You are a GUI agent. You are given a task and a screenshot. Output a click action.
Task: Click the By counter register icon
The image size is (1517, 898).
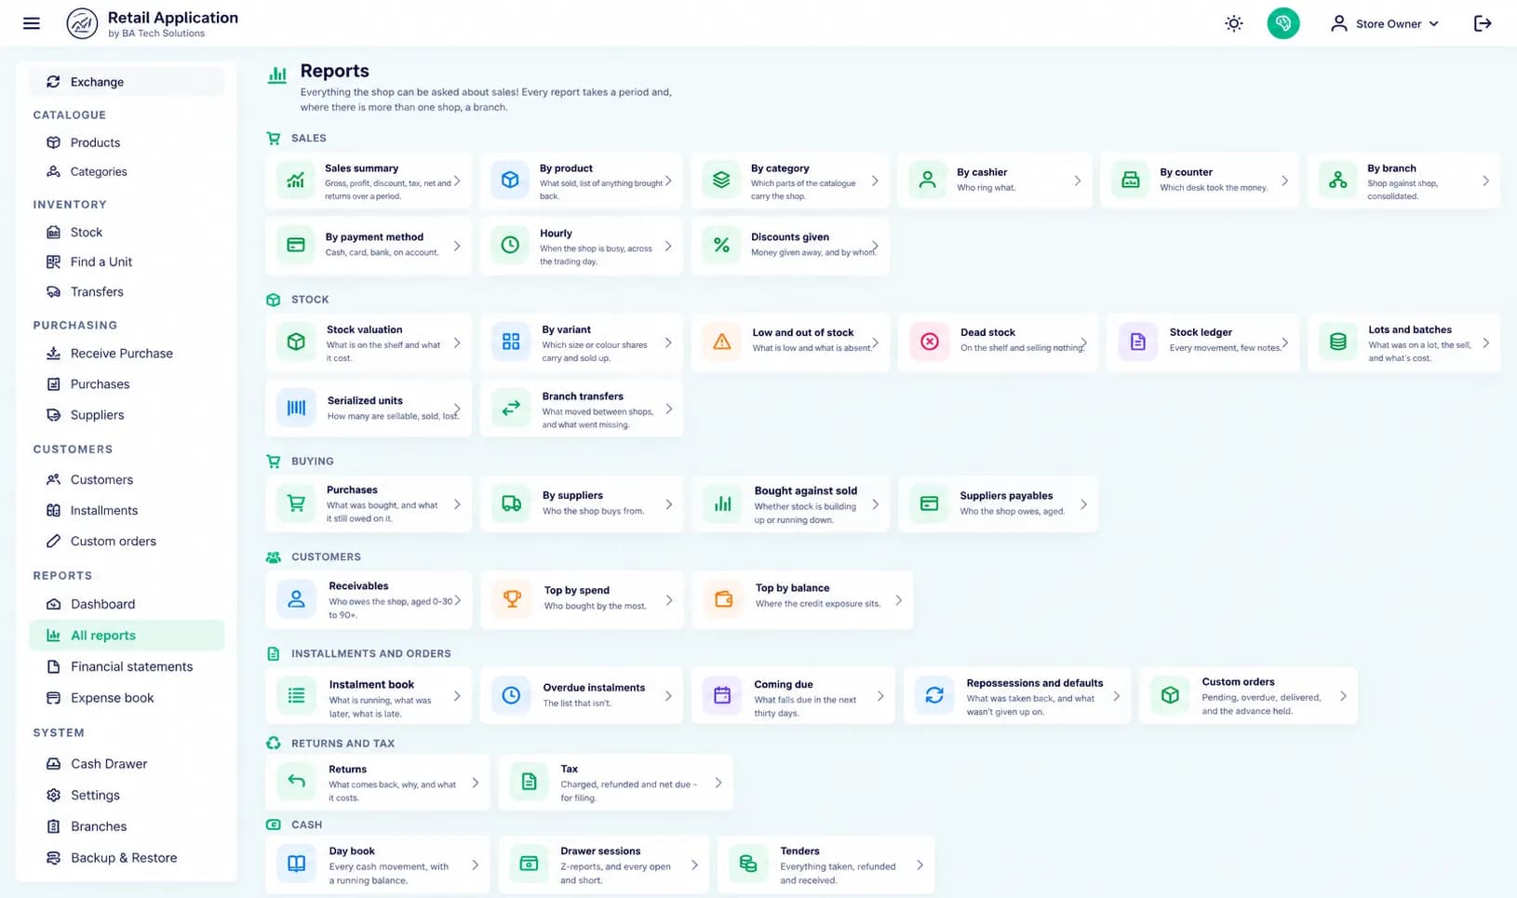(x=1130, y=181)
